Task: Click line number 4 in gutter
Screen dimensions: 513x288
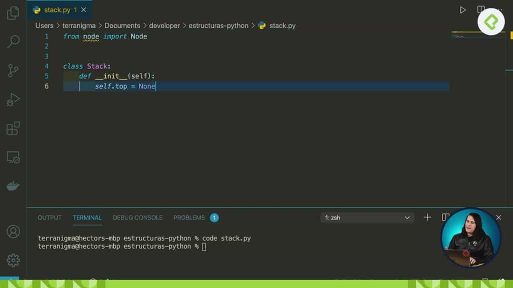Action: [x=47, y=66]
